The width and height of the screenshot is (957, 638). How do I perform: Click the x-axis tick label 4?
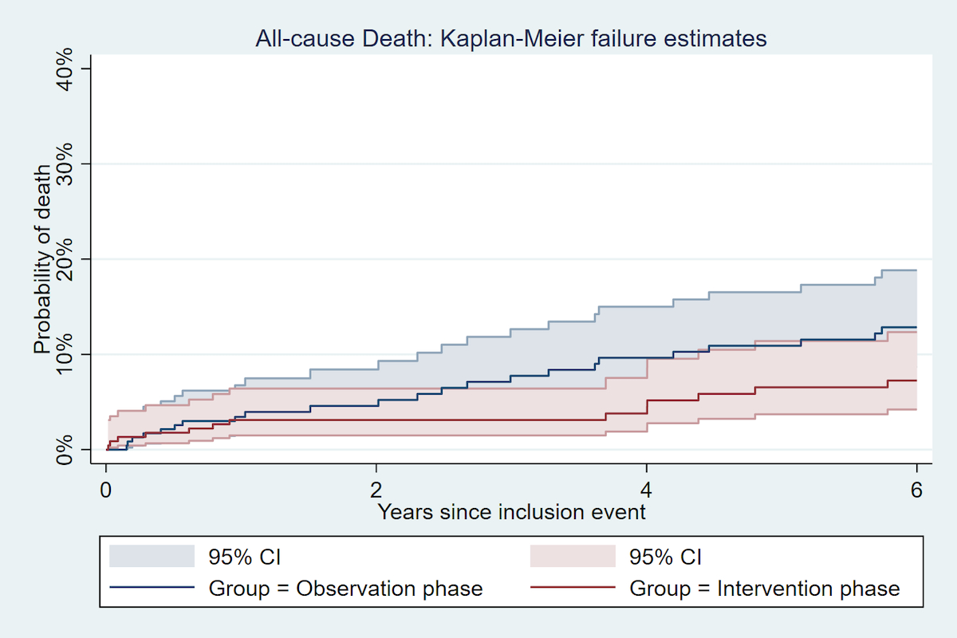pos(647,488)
